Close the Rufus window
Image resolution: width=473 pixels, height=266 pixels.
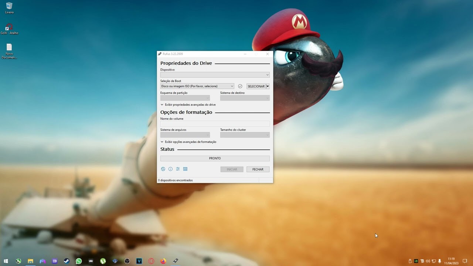point(268,54)
